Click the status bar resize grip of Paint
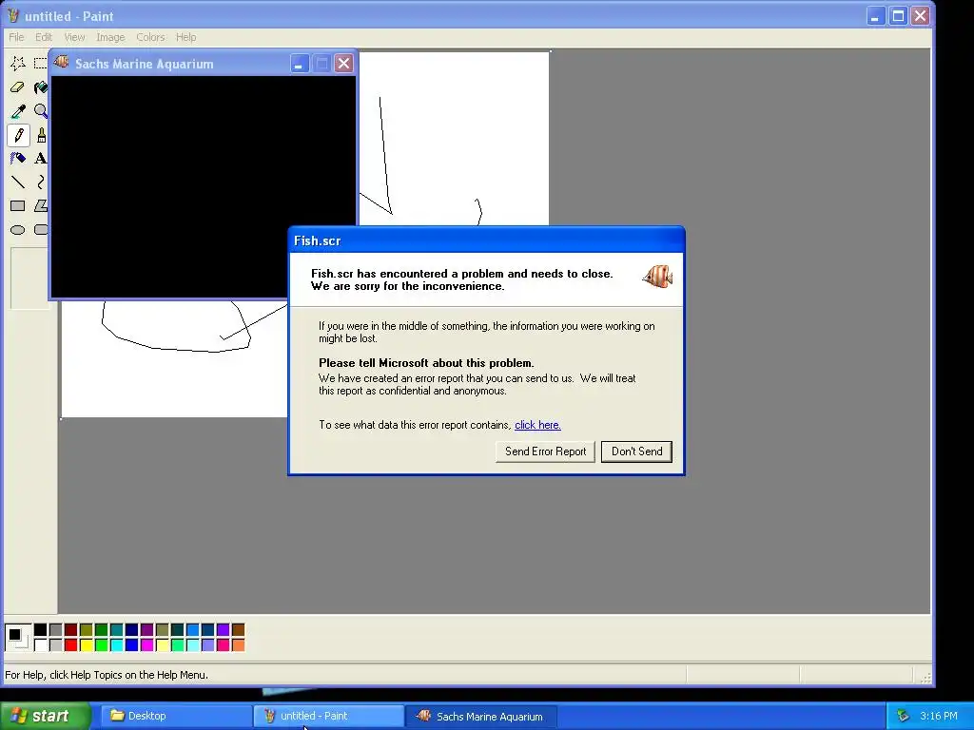Viewport: 974px width, 730px height. (x=925, y=677)
